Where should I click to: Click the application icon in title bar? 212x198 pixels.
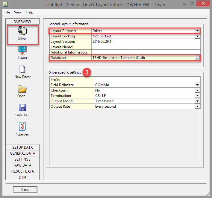(5, 5)
